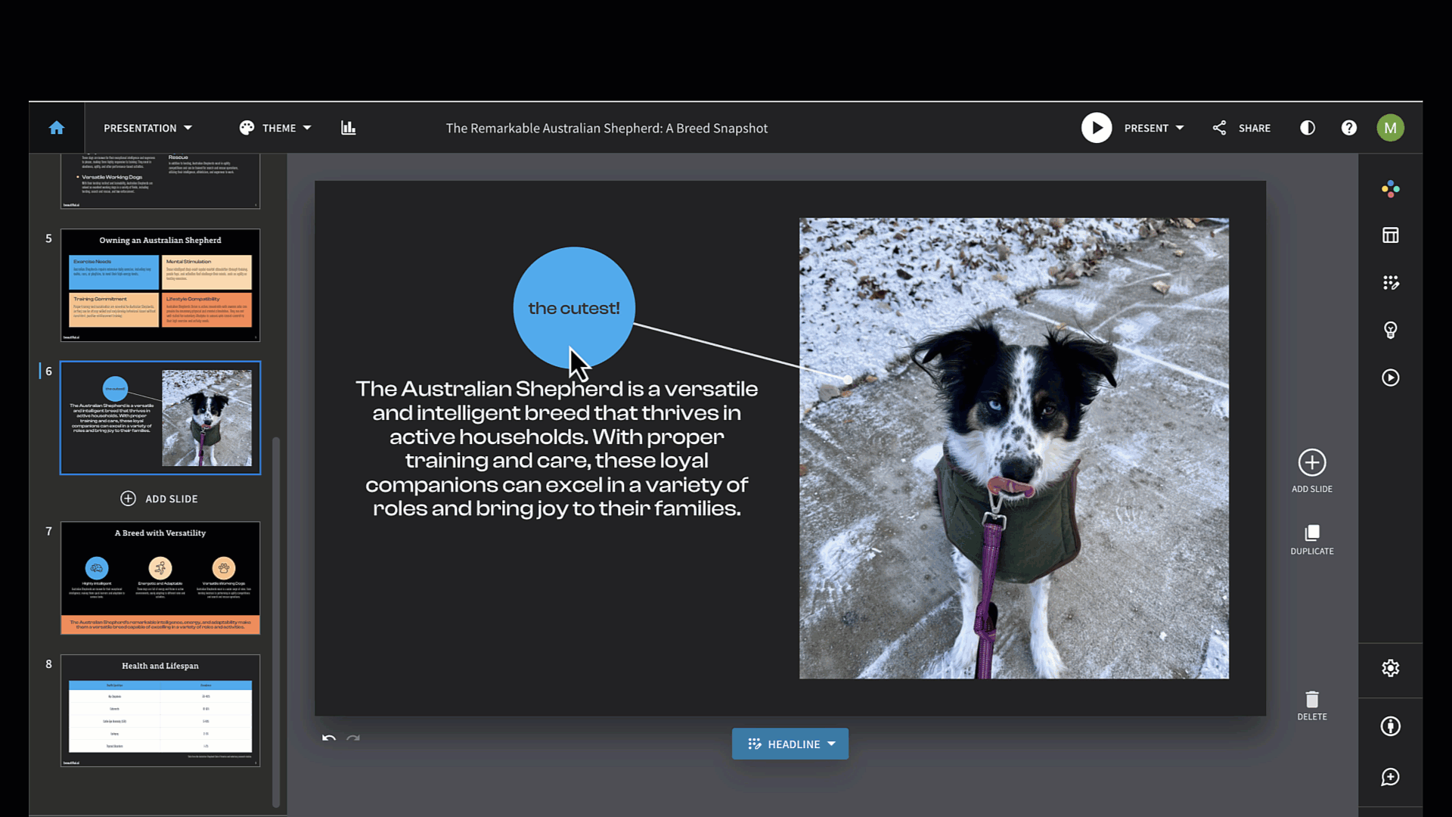Select slide 8 Health and Lifespan thumbnail
The image size is (1452, 817).
pos(160,711)
